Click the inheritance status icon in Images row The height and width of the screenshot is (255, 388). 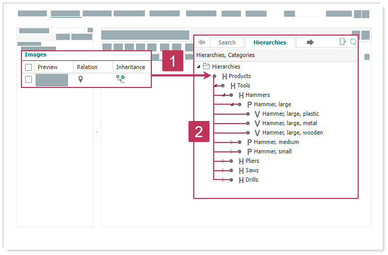pyautogui.click(x=120, y=79)
